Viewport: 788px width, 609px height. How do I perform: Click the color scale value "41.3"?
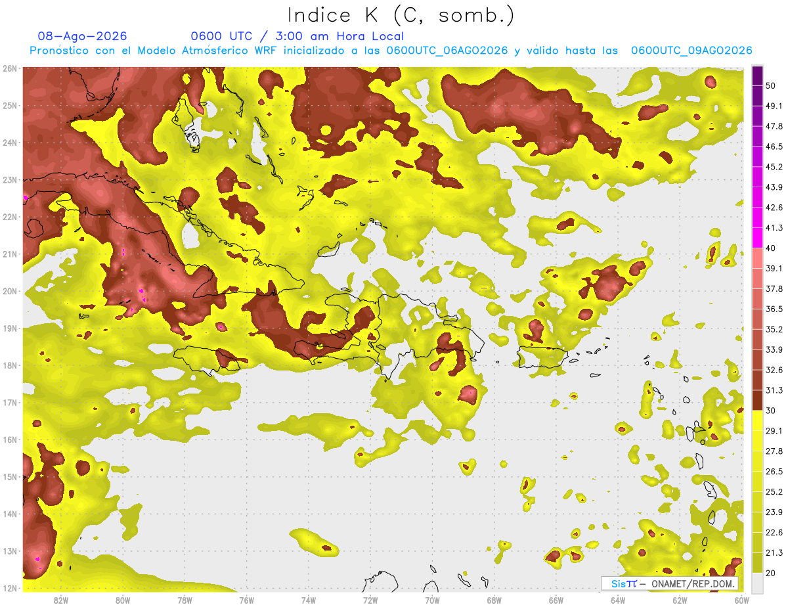[x=774, y=228]
